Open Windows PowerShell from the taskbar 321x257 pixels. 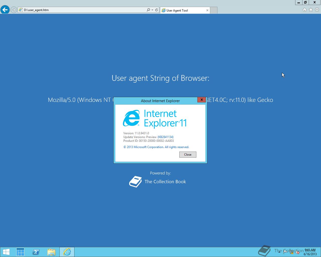(x=36, y=252)
